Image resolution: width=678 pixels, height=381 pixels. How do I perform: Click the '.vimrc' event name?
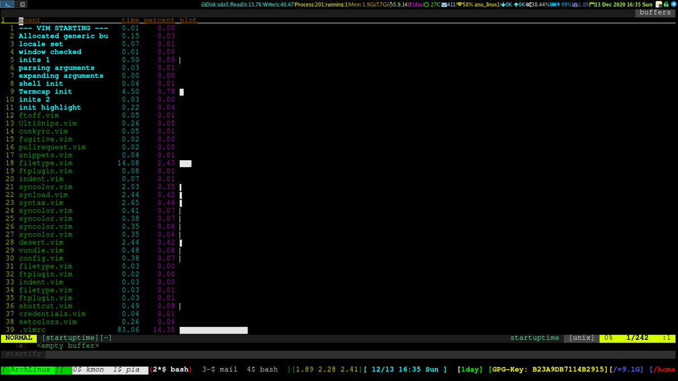(x=32, y=330)
